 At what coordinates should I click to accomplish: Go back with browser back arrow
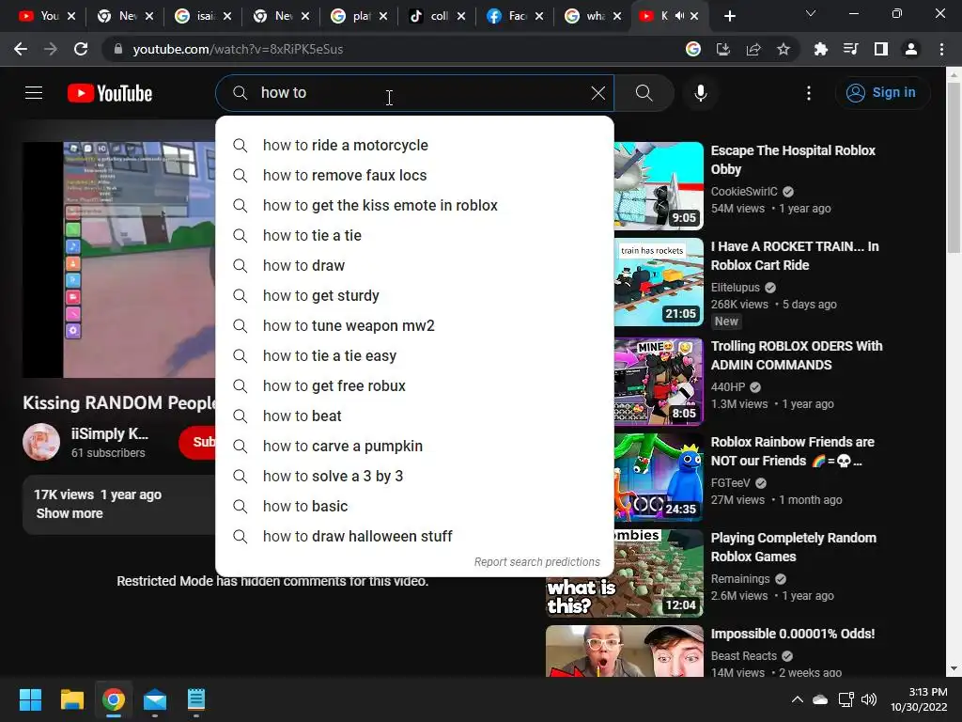click(21, 49)
